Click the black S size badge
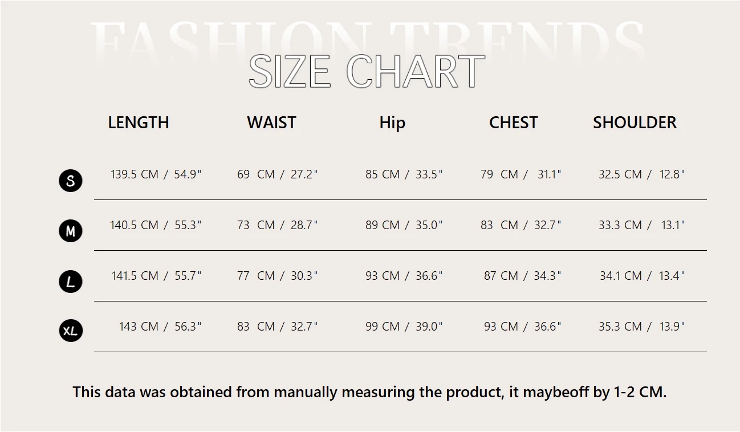 click(71, 181)
